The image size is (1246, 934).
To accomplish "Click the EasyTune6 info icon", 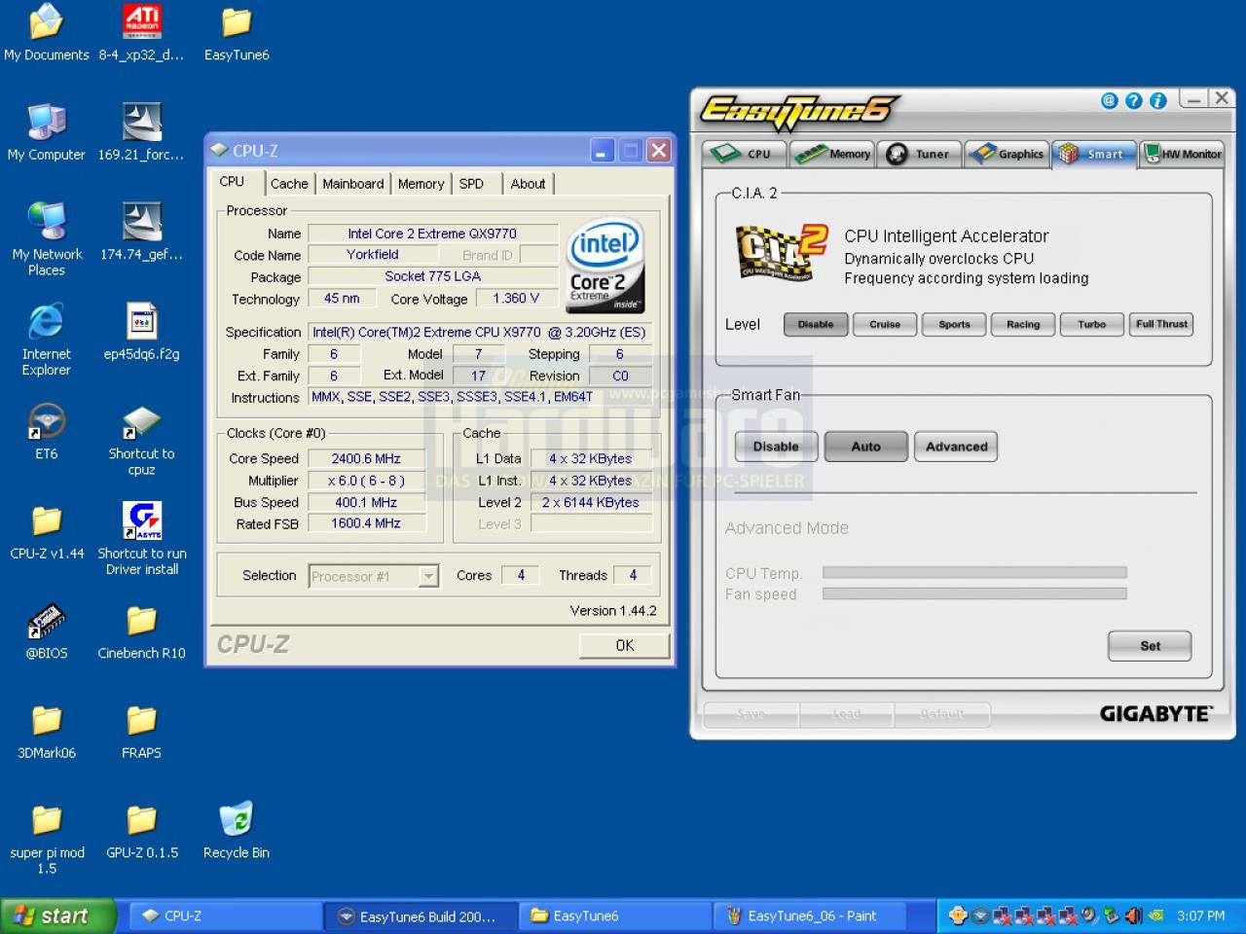I will click(x=1157, y=101).
